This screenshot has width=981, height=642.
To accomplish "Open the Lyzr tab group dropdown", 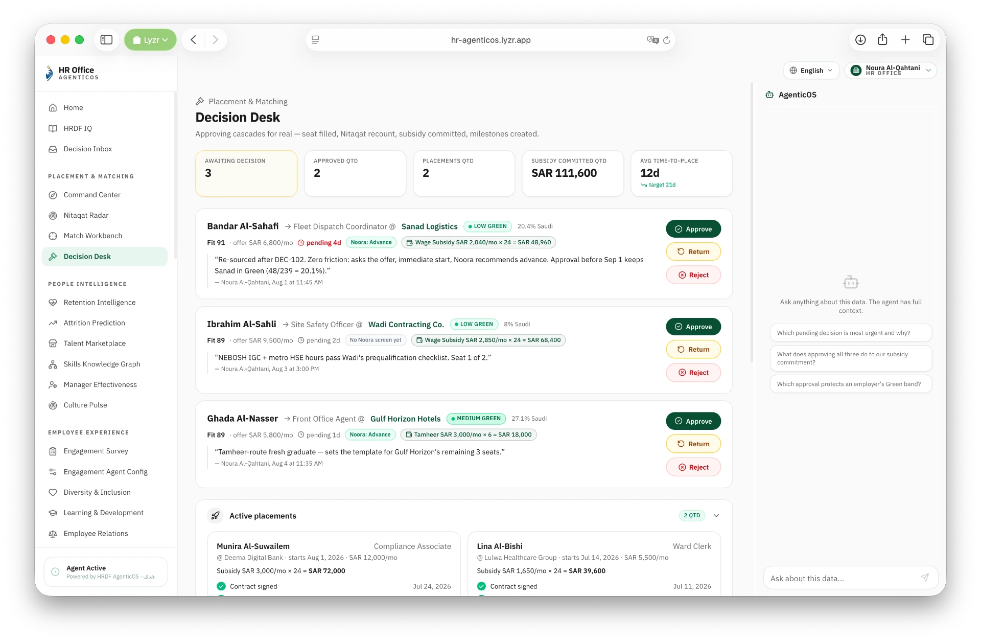I will click(150, 40).
